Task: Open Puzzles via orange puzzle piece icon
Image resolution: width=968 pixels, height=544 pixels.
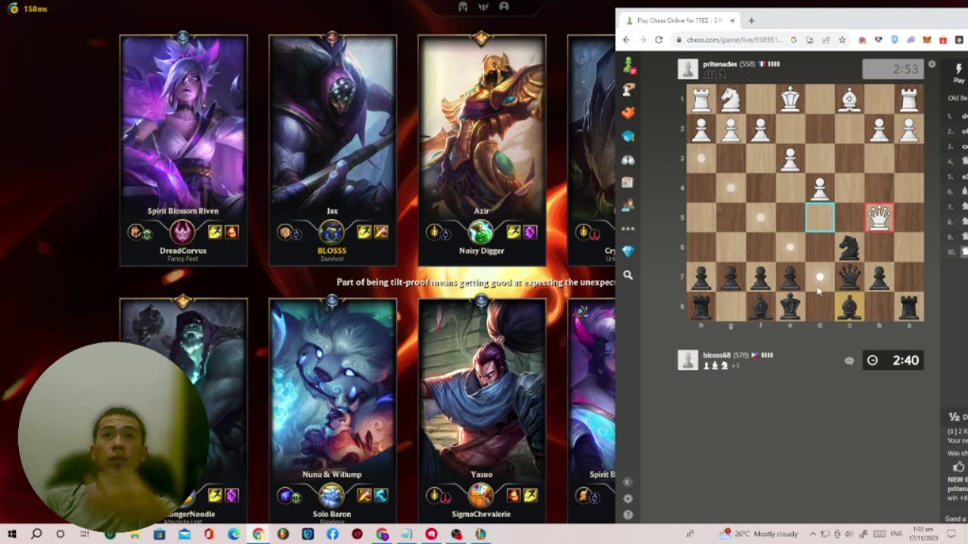Action: click(x=628, y=113)
